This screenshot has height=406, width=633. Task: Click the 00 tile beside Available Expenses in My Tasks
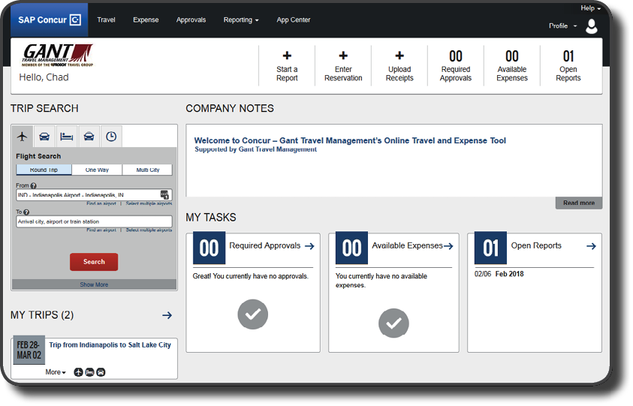351,248
